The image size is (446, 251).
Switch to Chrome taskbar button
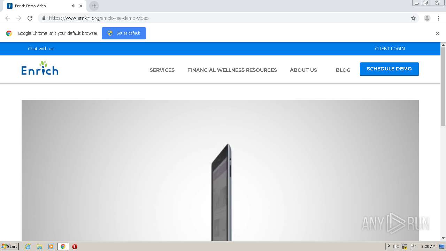63,246
